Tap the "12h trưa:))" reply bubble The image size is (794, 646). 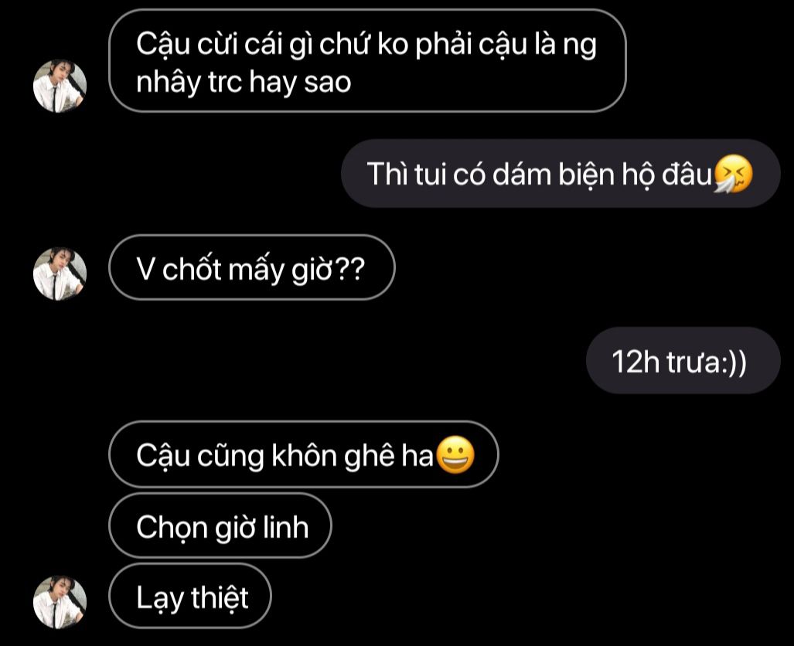683,360
